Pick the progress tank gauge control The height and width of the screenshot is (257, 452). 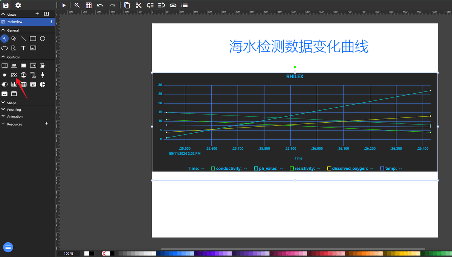[x=43, y=65]
